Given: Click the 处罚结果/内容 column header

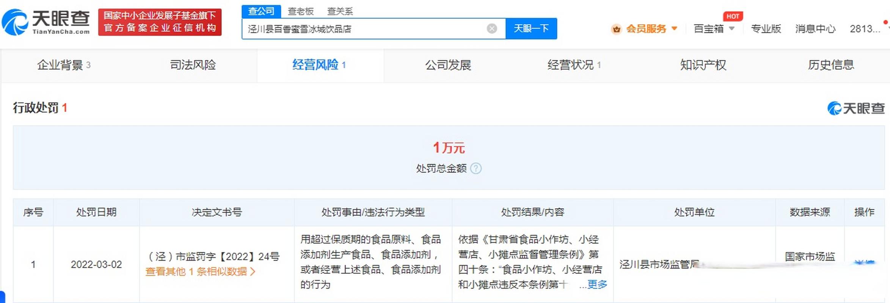Looking at the screenshot, I should (533, 212).
